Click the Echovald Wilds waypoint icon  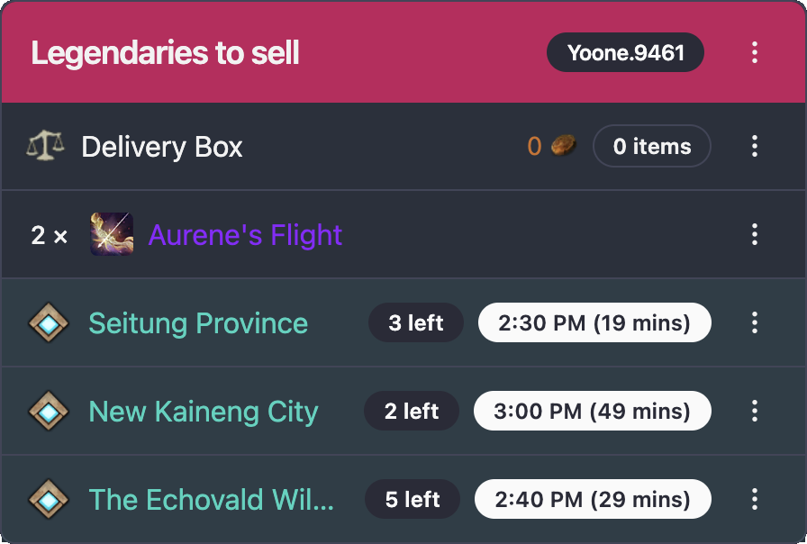pyautogui.click(x=49, y=500)
